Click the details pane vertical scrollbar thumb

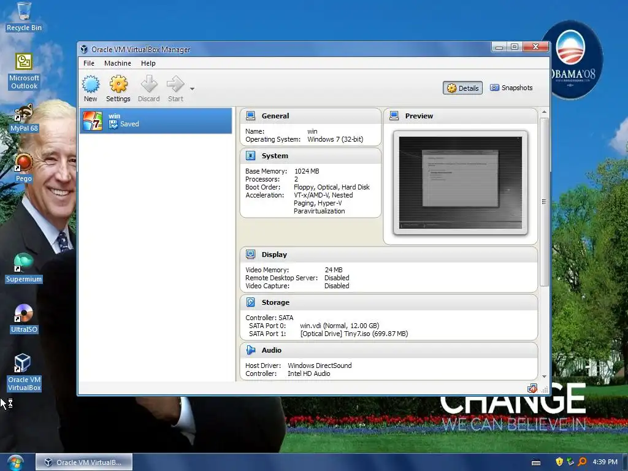[x=544, y=202]
